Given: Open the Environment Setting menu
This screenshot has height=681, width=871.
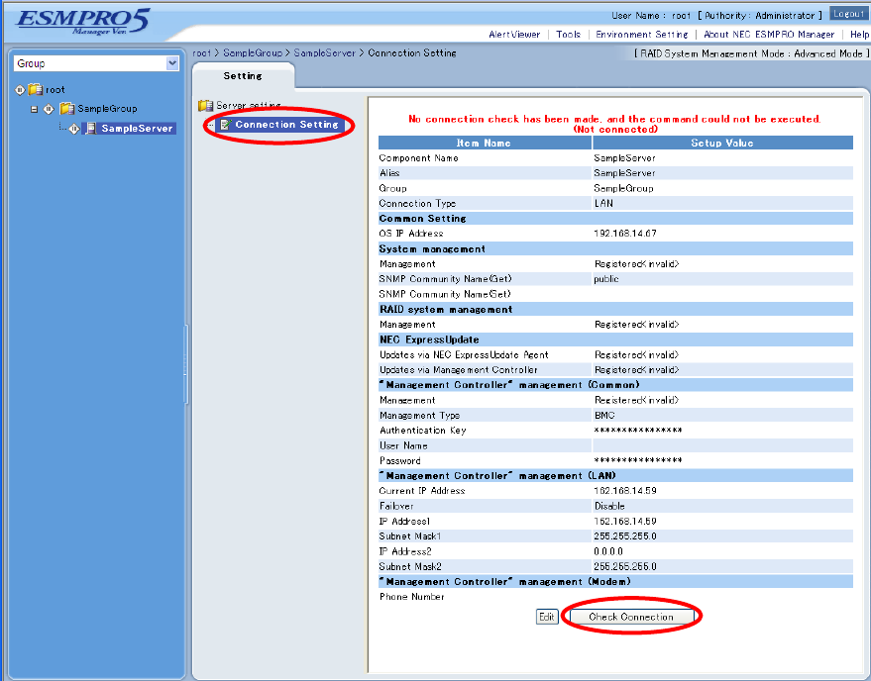Looking at the screenshot, I should pyautogui.click(x=641, y=35).
